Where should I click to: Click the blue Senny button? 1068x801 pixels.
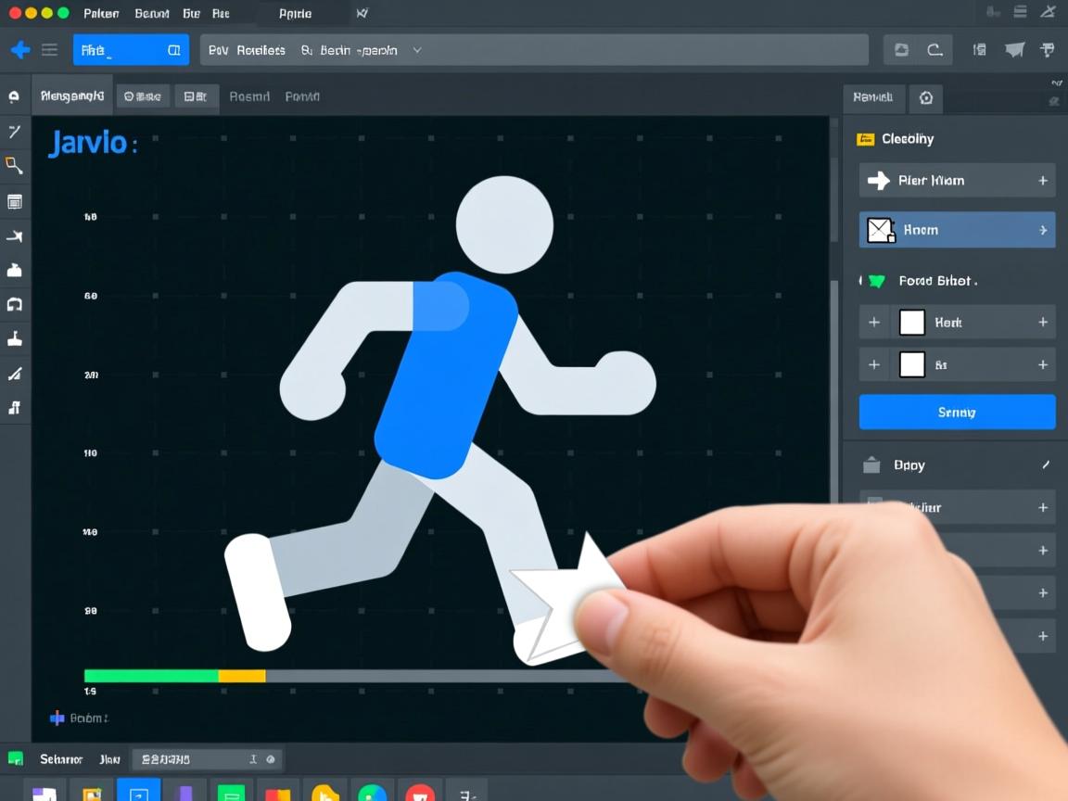(x=957, y=412)
